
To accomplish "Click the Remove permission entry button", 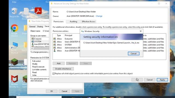I will (x=72, y=63).
